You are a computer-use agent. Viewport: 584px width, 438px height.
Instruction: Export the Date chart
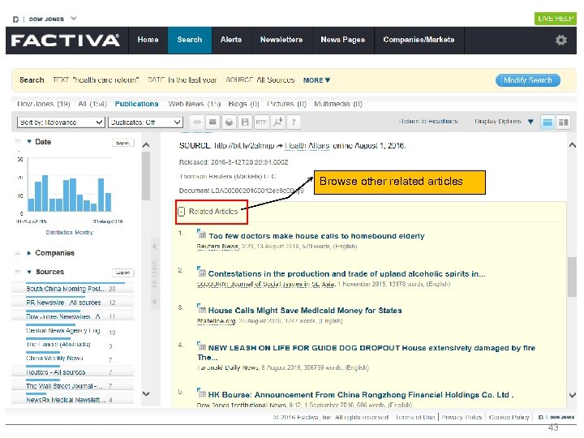pos(123,143)
